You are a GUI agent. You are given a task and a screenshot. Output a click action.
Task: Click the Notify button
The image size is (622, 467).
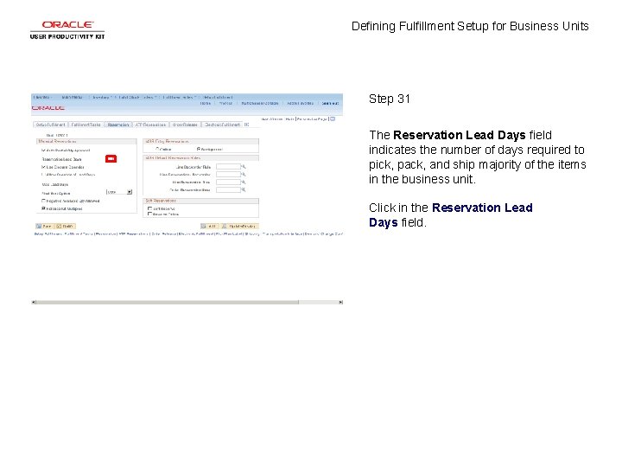point(65,226)
